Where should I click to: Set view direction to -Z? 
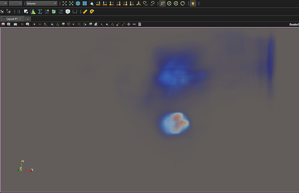(132, 3)
